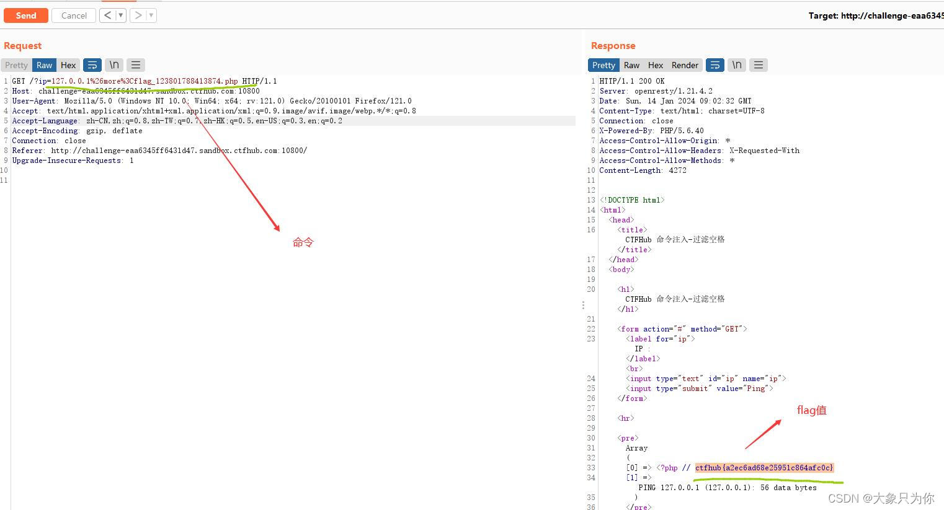Click the orange Send button

pyautogui.click(x=26, y=15)
